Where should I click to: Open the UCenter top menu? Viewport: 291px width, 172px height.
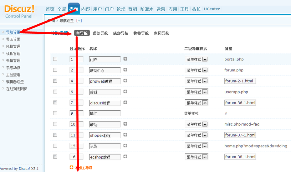(x=212, y=9)
